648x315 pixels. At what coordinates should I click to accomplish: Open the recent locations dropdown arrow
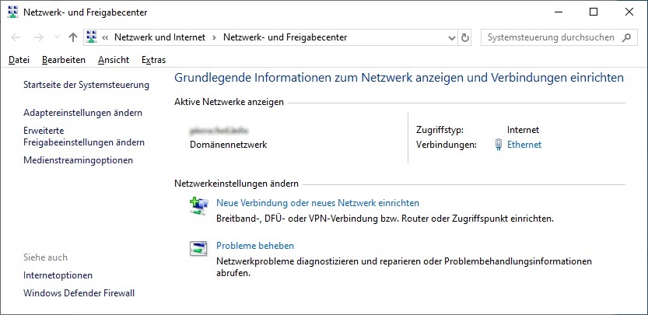(x=57, y=37)
